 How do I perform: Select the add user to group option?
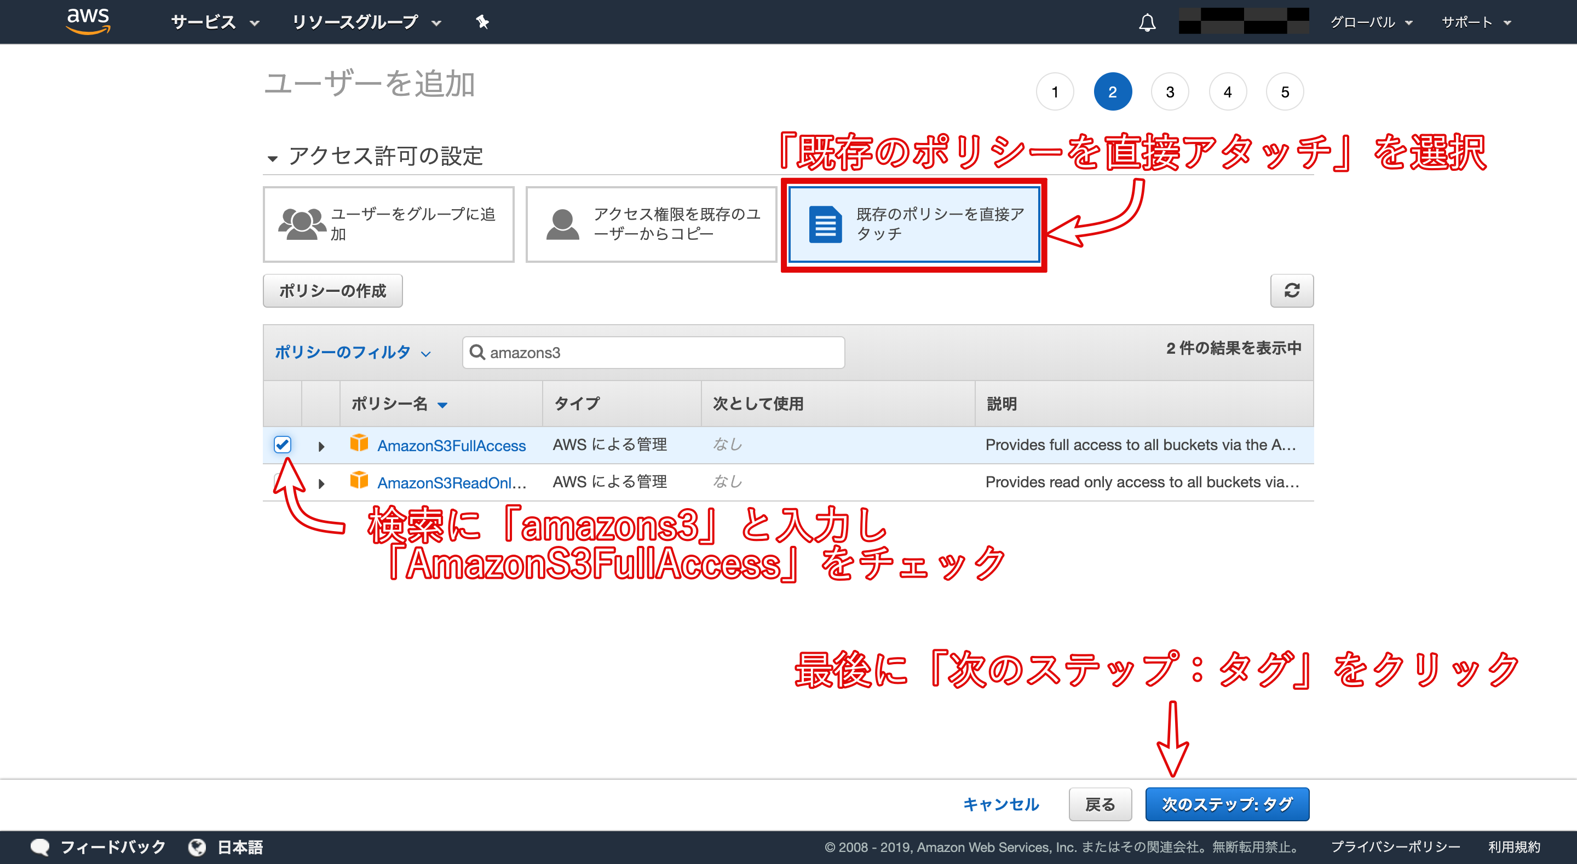pos(388,224)
